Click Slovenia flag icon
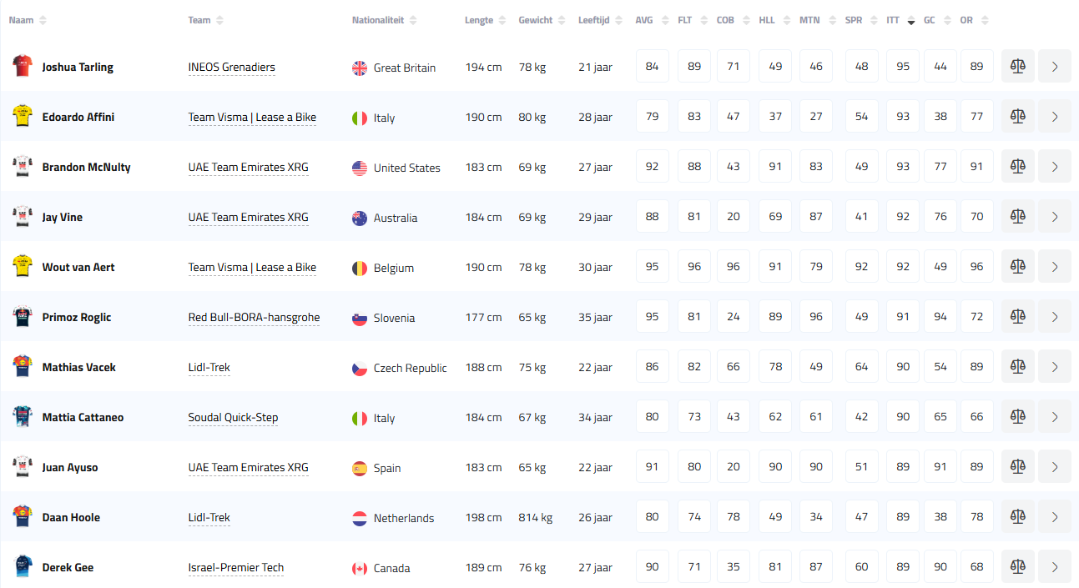 pos(360,318)
